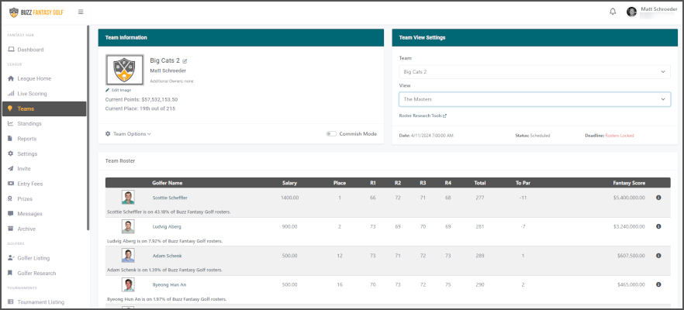Go to Dashboard in the sidebar

[x=30, y=50]
